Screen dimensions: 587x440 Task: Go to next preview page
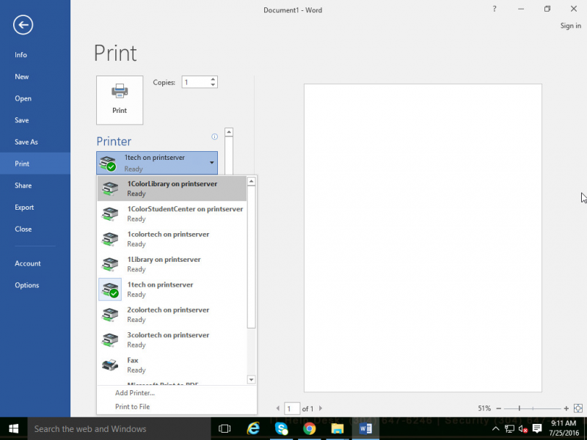[x=321, y=408]
